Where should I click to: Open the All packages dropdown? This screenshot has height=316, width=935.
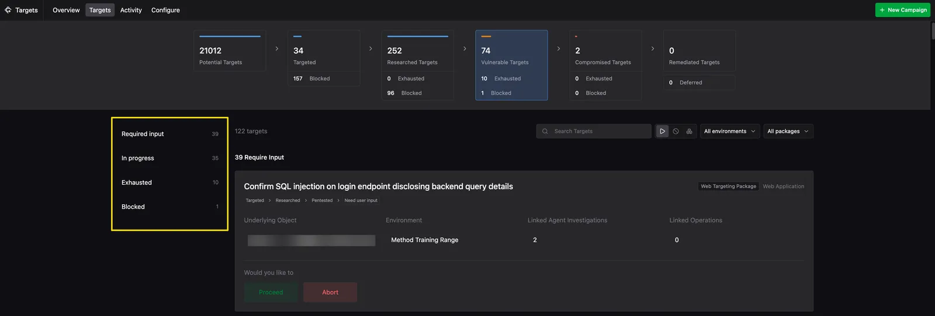(x=788, y=131)
